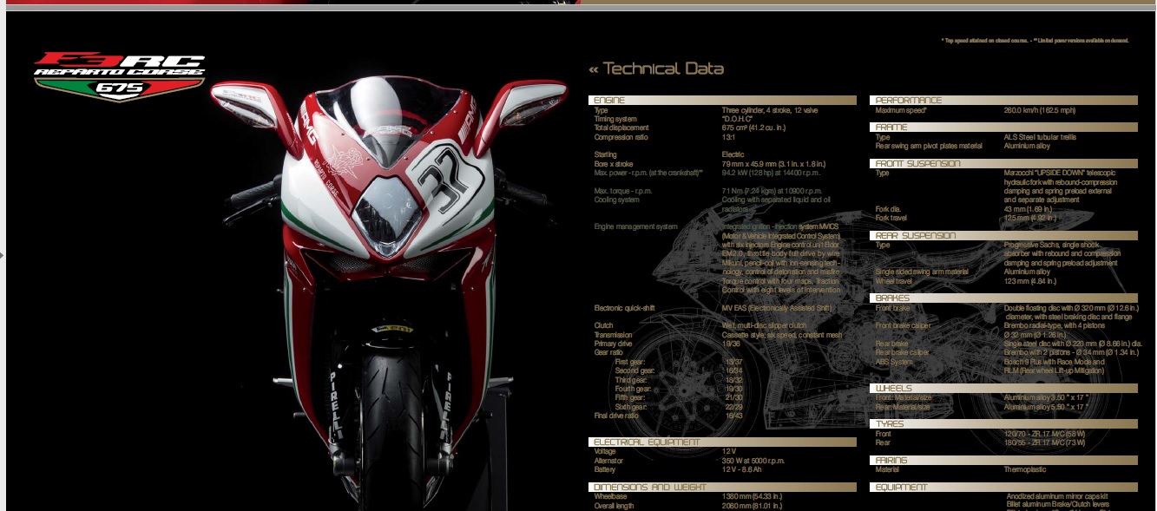The width and height of the screenshot is (1157, 511).
Task: Click the FRAME section header
Action: coord(1003,128)
